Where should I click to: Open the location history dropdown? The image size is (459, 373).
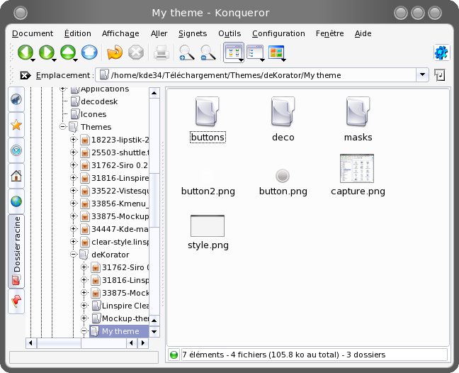[422, 75]
